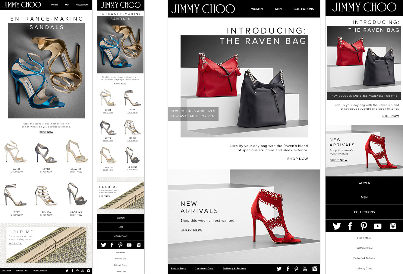The width and height of the screenshot is (403, 274).
Task: Click New Arrivals SHOP NOW in desktop Raven Bag email
Action: (191, 230)
